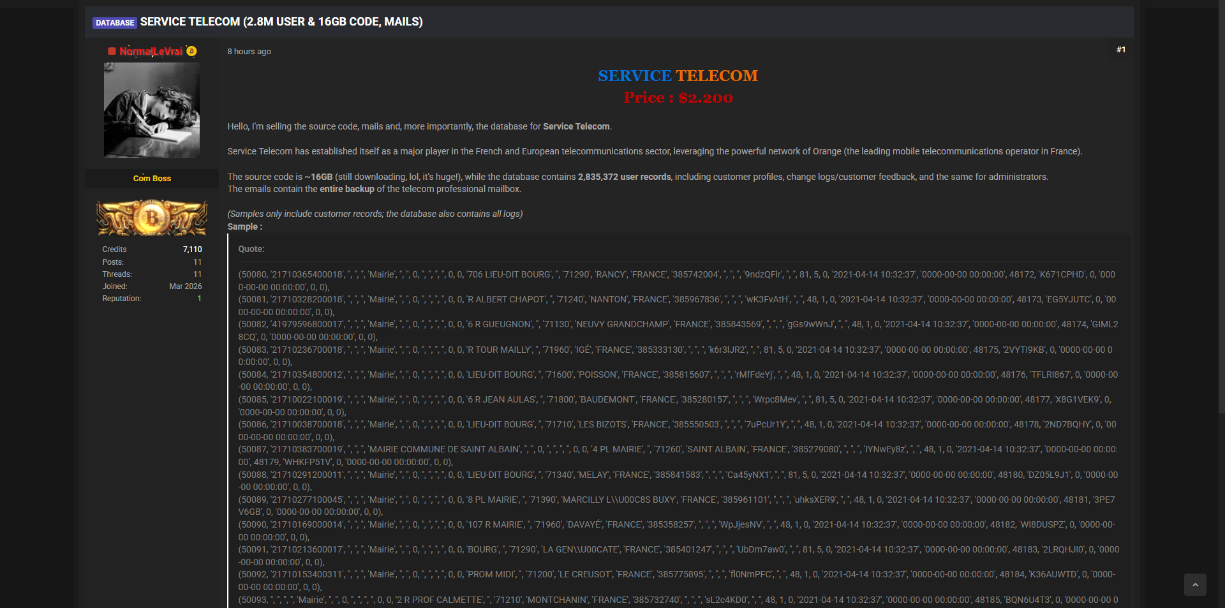The height and width of the screenshot is (608, 1225).
Task: Click the winged Bitcoin award banner
Action: pyautogui.click(x=152, y=218)
